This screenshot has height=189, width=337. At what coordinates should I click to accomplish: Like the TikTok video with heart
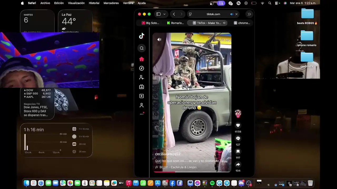click(x=238, y=125)
